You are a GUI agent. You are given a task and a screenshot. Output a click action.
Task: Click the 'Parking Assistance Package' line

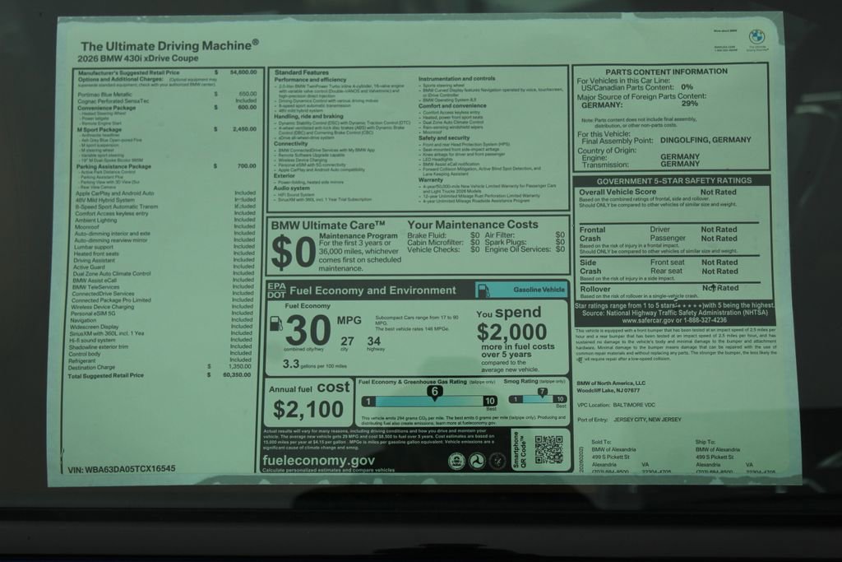166,166
